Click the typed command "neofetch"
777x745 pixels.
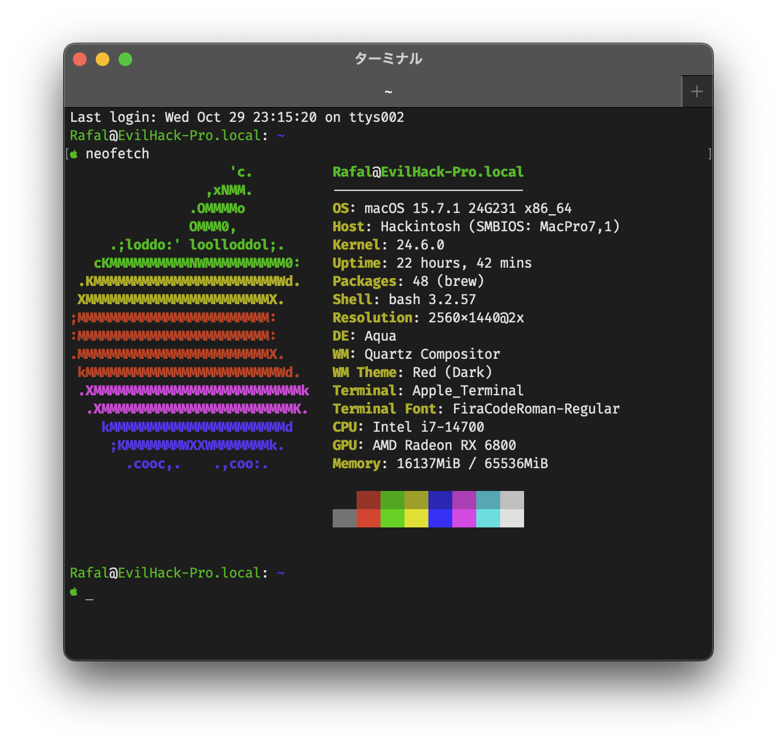(117, 154)
